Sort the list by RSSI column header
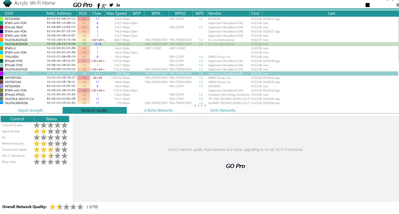Image resolution: width=399 pixels, height=214 pixels. pos(83,13)
